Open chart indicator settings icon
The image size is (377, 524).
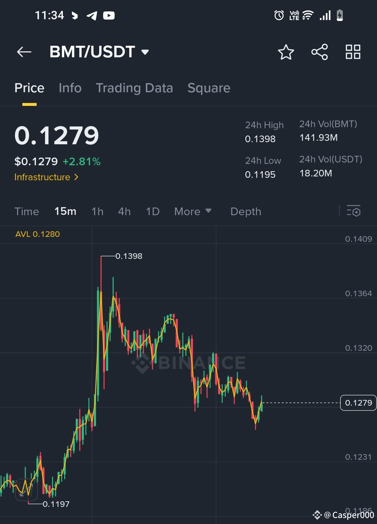[353, 211]
